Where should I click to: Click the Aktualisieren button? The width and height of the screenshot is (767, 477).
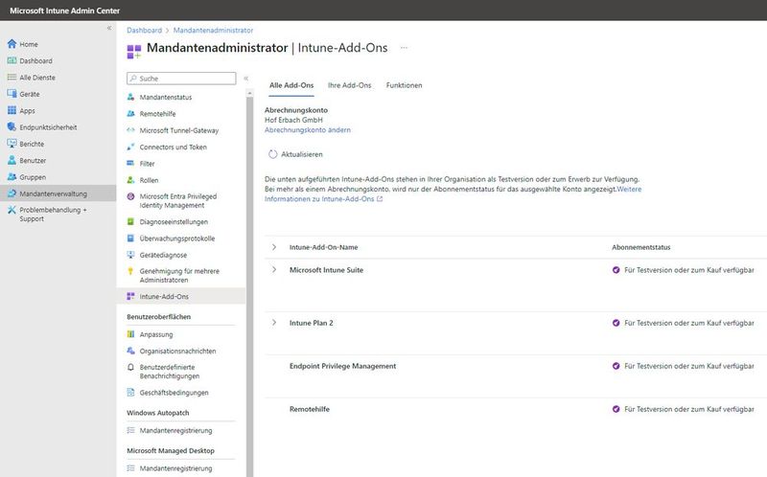tap(295, 154)
